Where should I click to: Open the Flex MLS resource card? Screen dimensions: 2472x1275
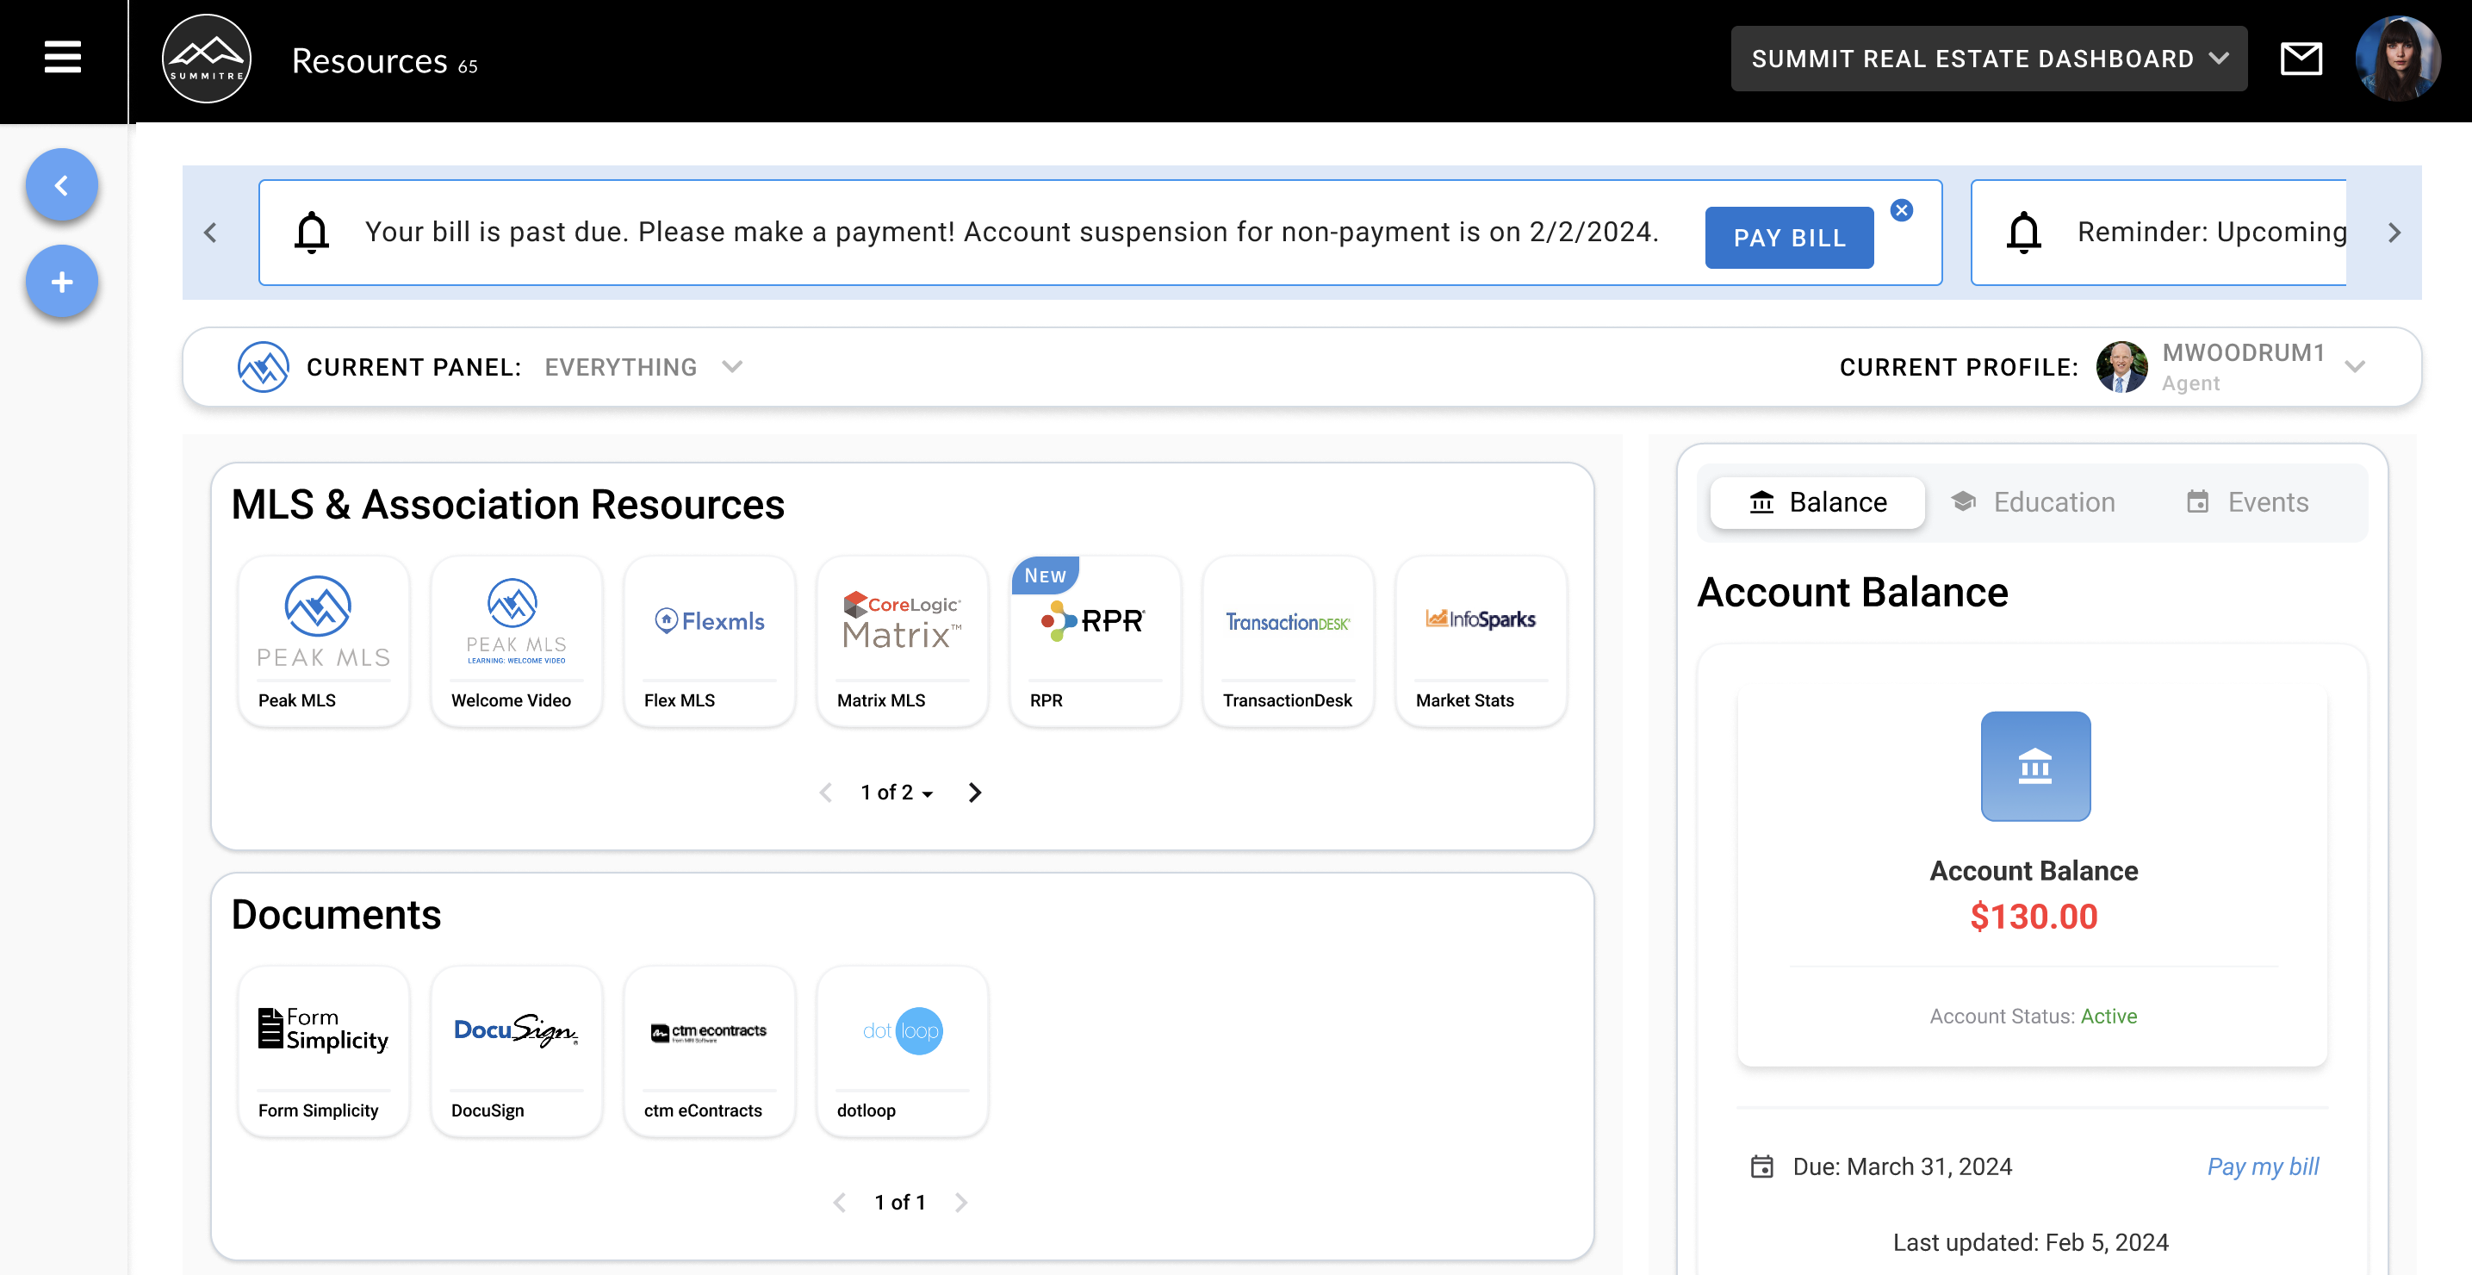coord(709,640)
